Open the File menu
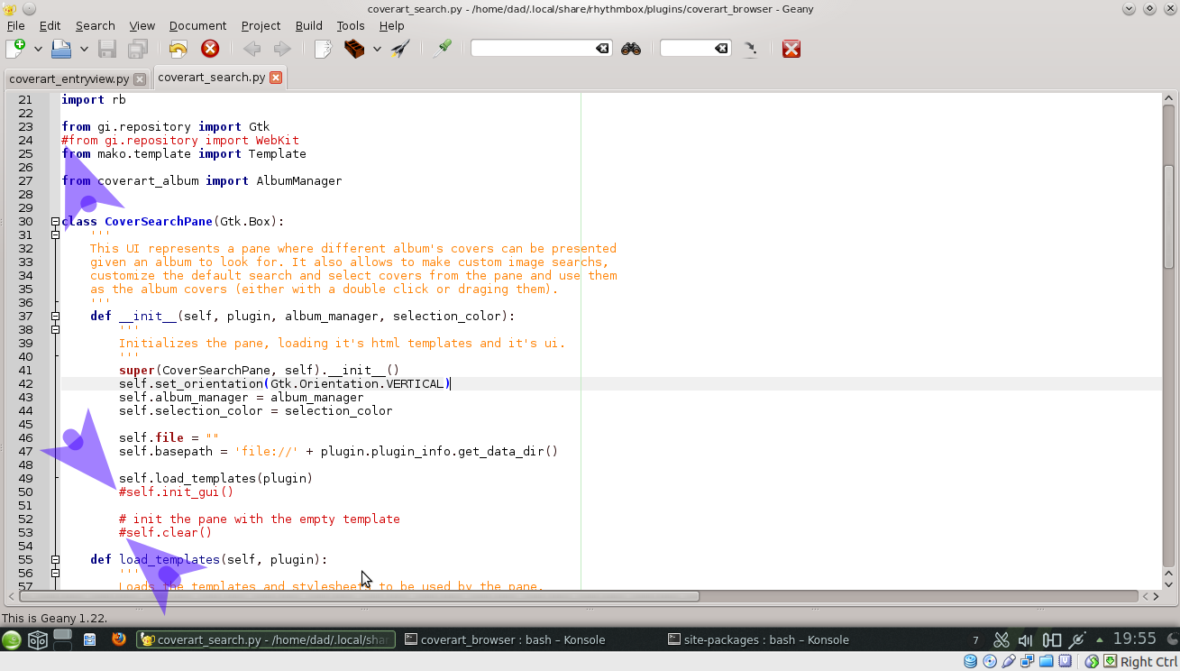1180x671 pixels. (x=15, y=25)
